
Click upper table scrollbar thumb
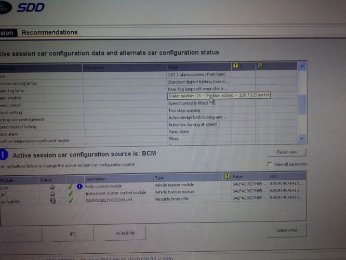tap(302, 105)
